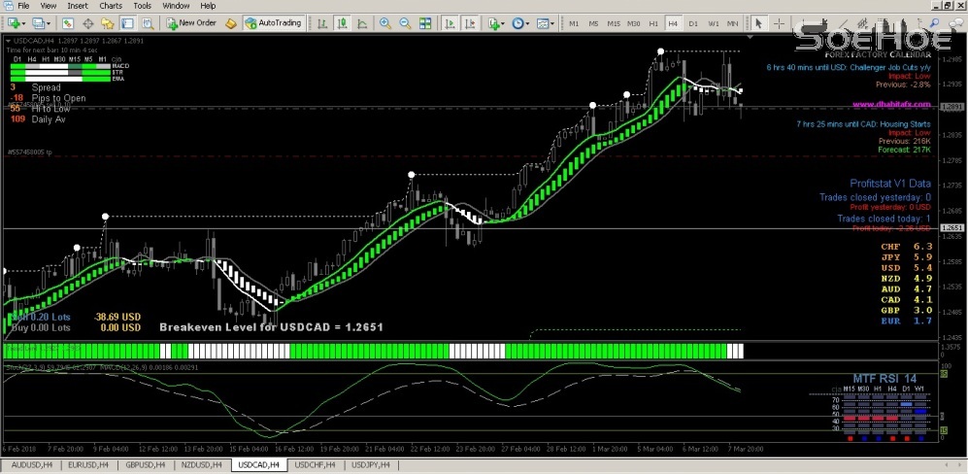Show the Terminal panel icon

[x=126, y=22]
